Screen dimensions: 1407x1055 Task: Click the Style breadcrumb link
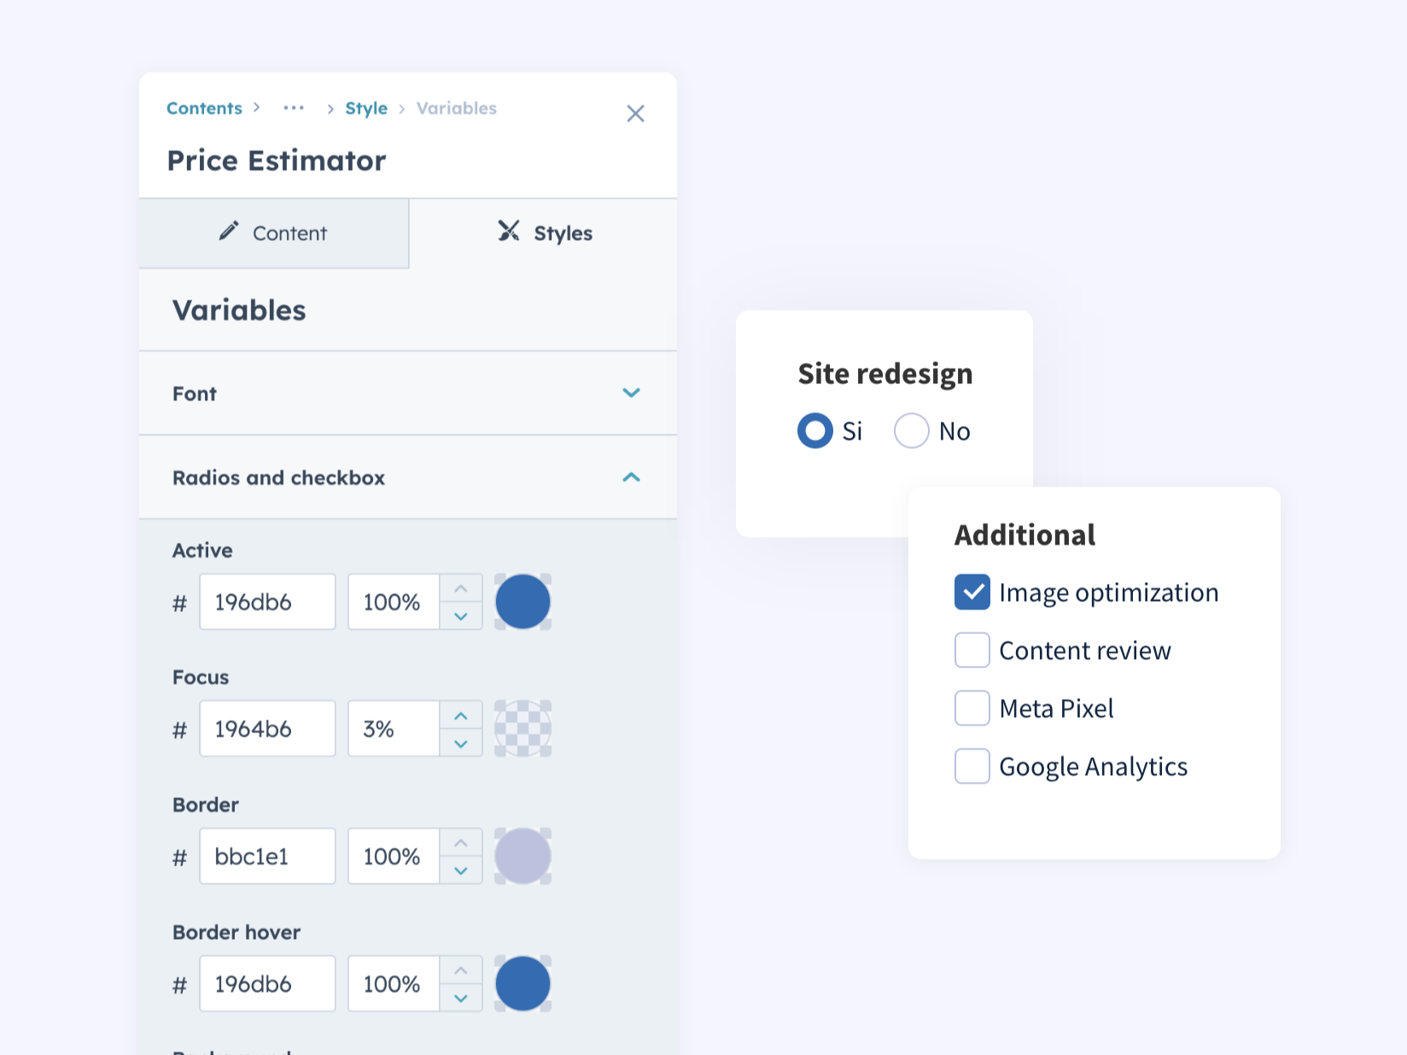pos(366,108)
